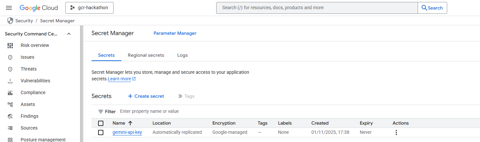This screenshot has height=142, width=480.
Task: Open Issues via its shield icon
Action: click(10, 57)
